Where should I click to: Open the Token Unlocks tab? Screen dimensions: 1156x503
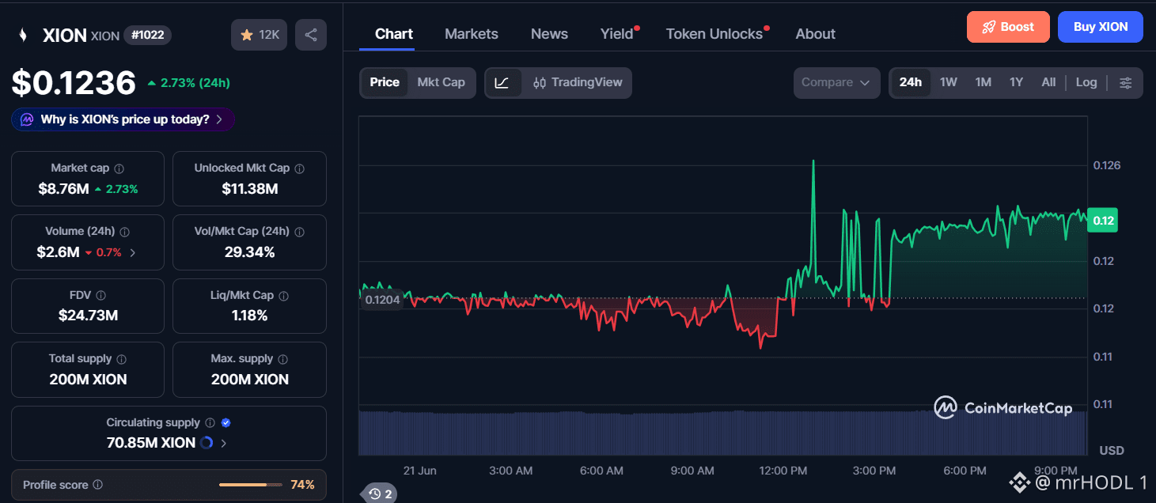[714, 34]
